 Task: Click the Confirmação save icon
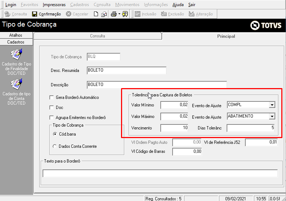(35, 14)
